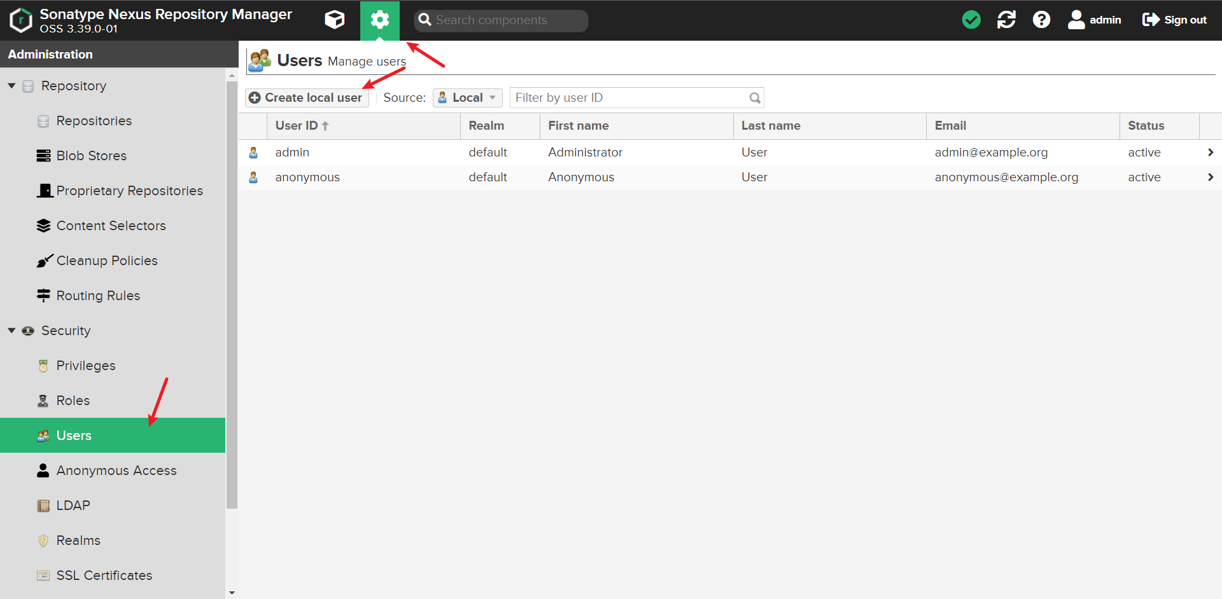Refresh the page with the refresh icon
The image size is (1222, 599).
click(1006, 20)
